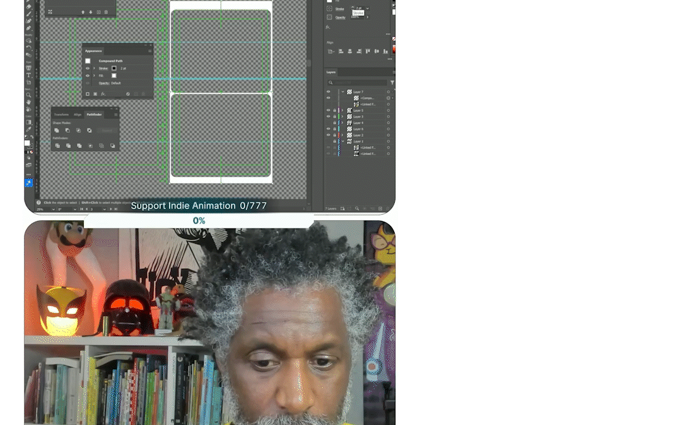
Task: Go to next artboard in status bar
Action: click(111, 209)
